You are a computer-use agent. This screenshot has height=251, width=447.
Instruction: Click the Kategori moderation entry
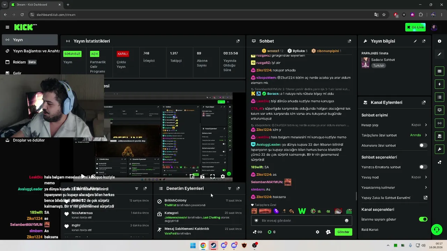click(x=199, y=217)
